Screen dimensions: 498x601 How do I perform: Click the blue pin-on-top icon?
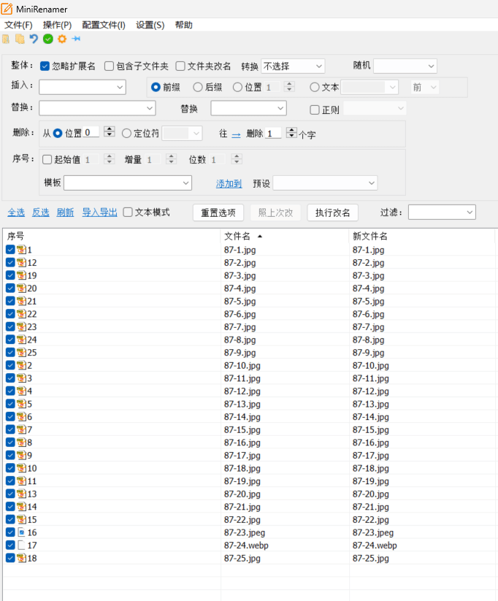[x=76, y=39]
